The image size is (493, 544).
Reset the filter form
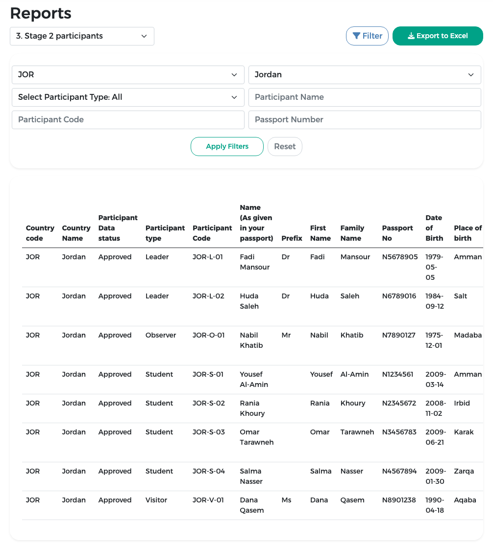click(x=285, y=146)
